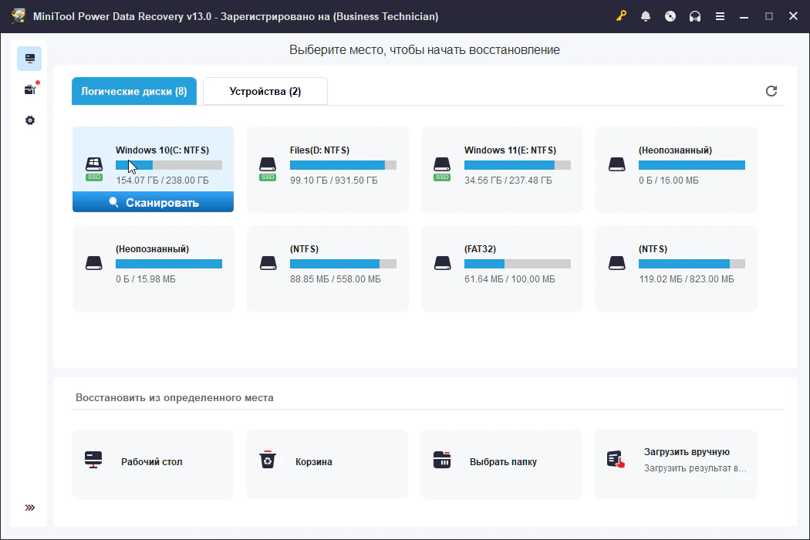Click the Корзина recycle bin icon
The width and height of the screenshot is (810, 540).
coord(268,460)
